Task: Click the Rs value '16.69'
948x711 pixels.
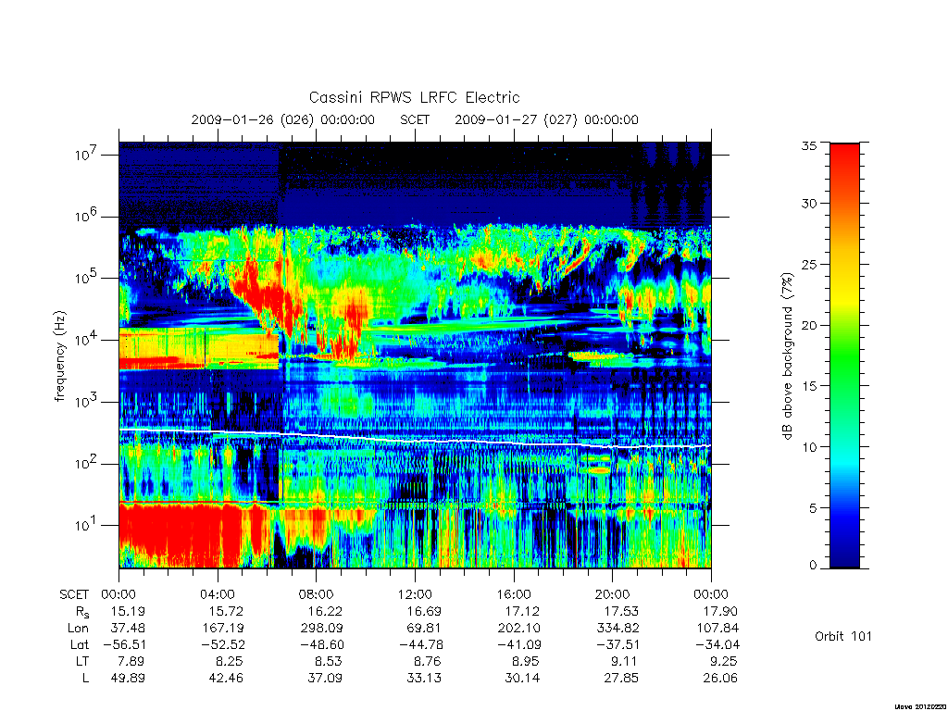Action: [424, 611]
